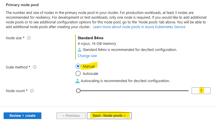This screenshot has width=218, height=121.
Task: Click the Node size info icon
Action: [29, 38]
